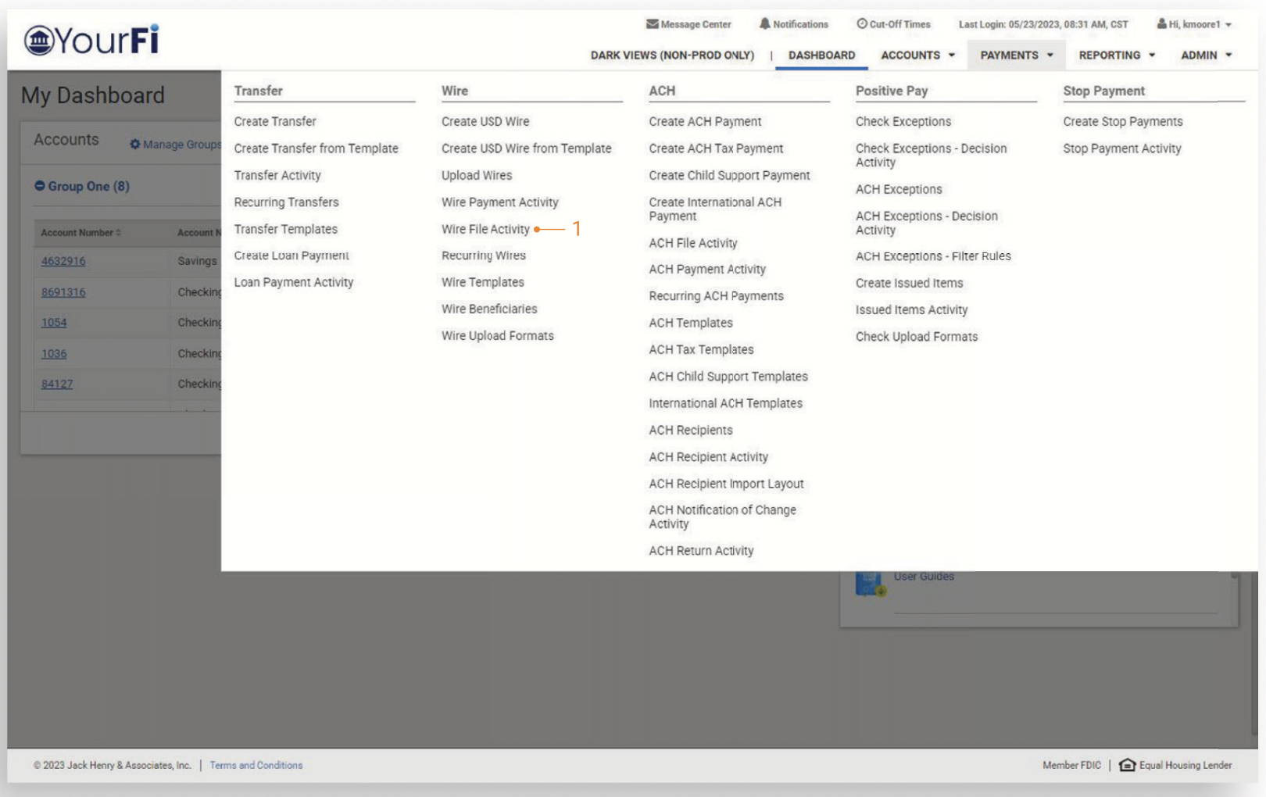Select Wire File Activity menu item
Viewport: 1266px width, 797px height.
[x=485, y=229]
